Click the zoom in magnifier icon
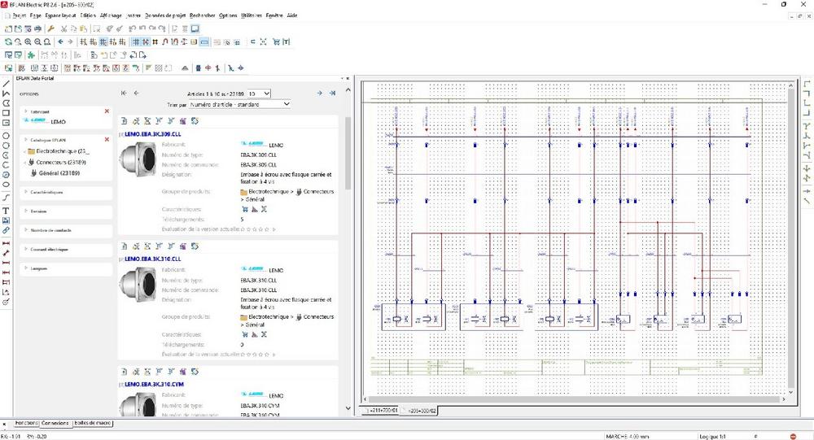The width and height of the screenshot is (814, 440). (28, 41)
